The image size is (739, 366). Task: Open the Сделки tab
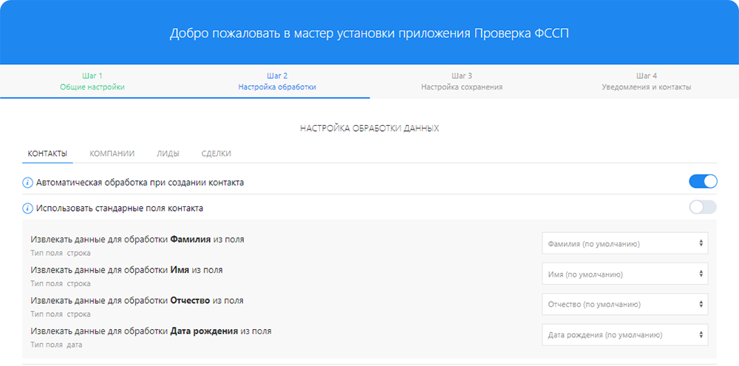(x=216, y=154)
